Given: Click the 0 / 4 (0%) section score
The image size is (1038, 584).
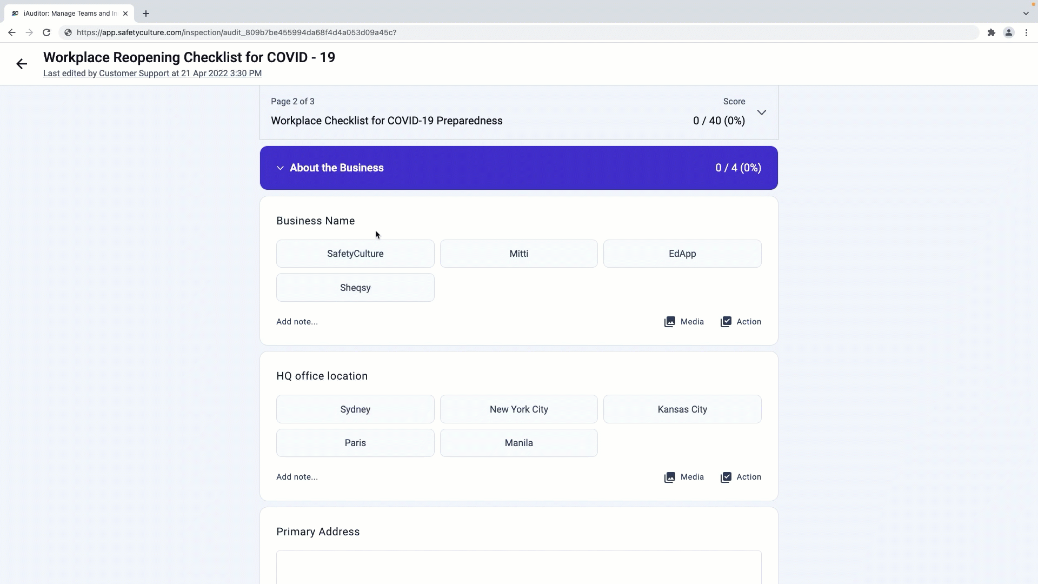Looking at the screenshot, I should click(738, 168).
